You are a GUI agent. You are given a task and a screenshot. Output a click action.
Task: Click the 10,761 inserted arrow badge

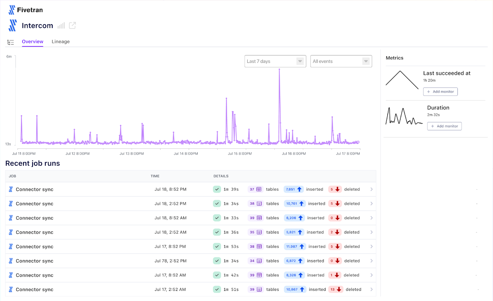tap(295, 204)
